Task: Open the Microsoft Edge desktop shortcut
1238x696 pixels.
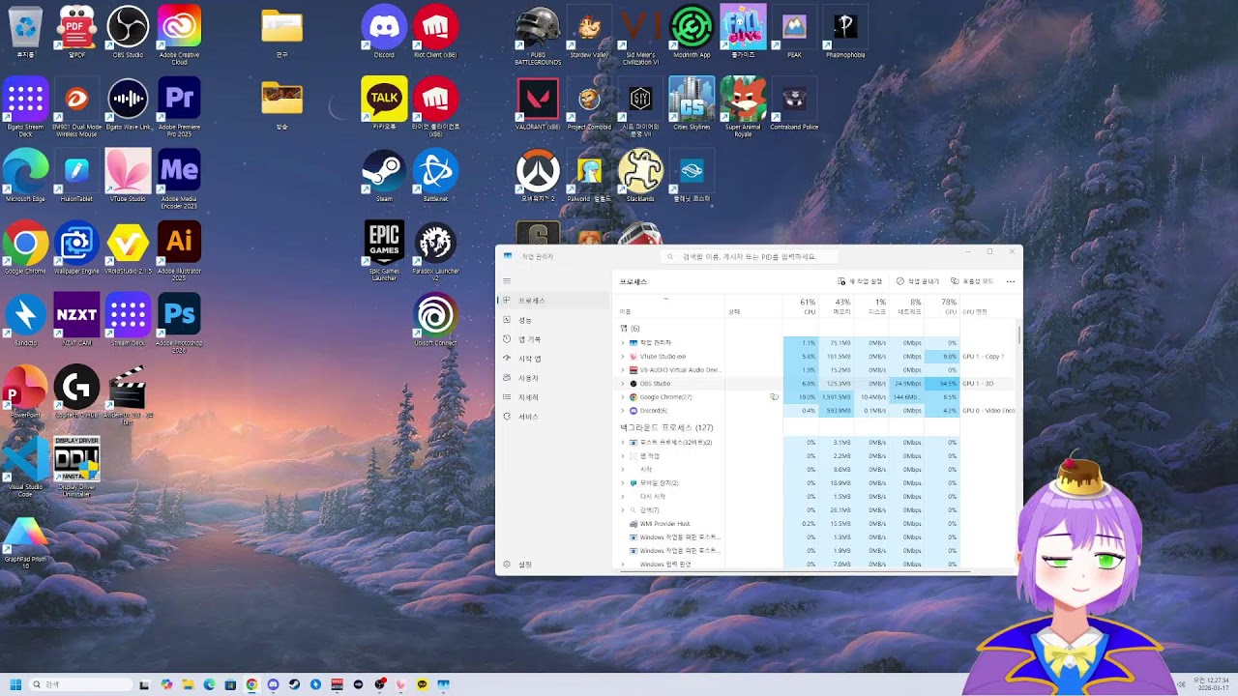Action: (x=25, y=176)
